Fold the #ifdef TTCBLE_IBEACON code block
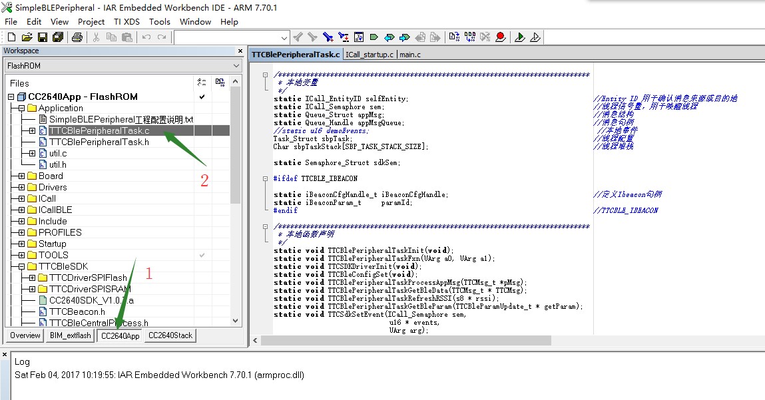Image resolution: width=765 pixels, height=400 pixels. coord(266,178)
